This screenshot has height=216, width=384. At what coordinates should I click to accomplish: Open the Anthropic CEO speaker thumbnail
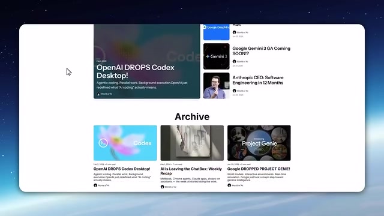[x=217, y=85]
